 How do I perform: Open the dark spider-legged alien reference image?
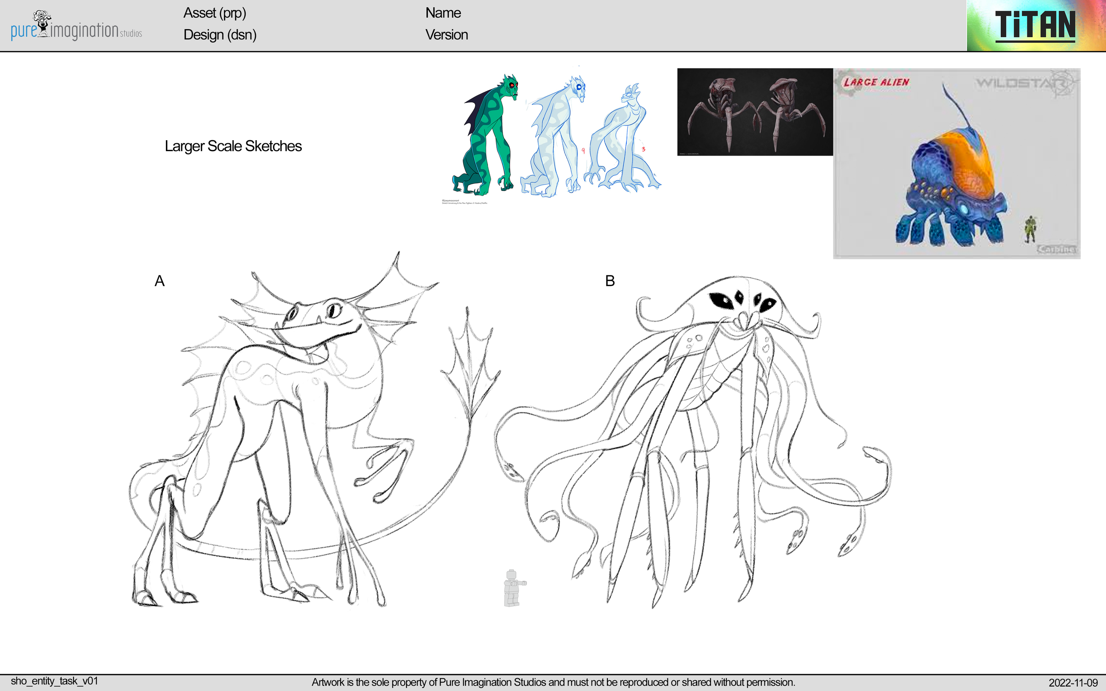coord(754,112)
